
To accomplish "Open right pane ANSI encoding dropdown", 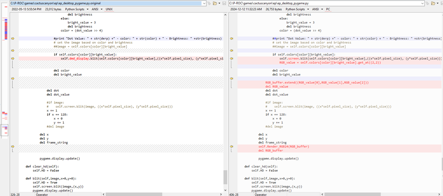I will click(317, 9).
